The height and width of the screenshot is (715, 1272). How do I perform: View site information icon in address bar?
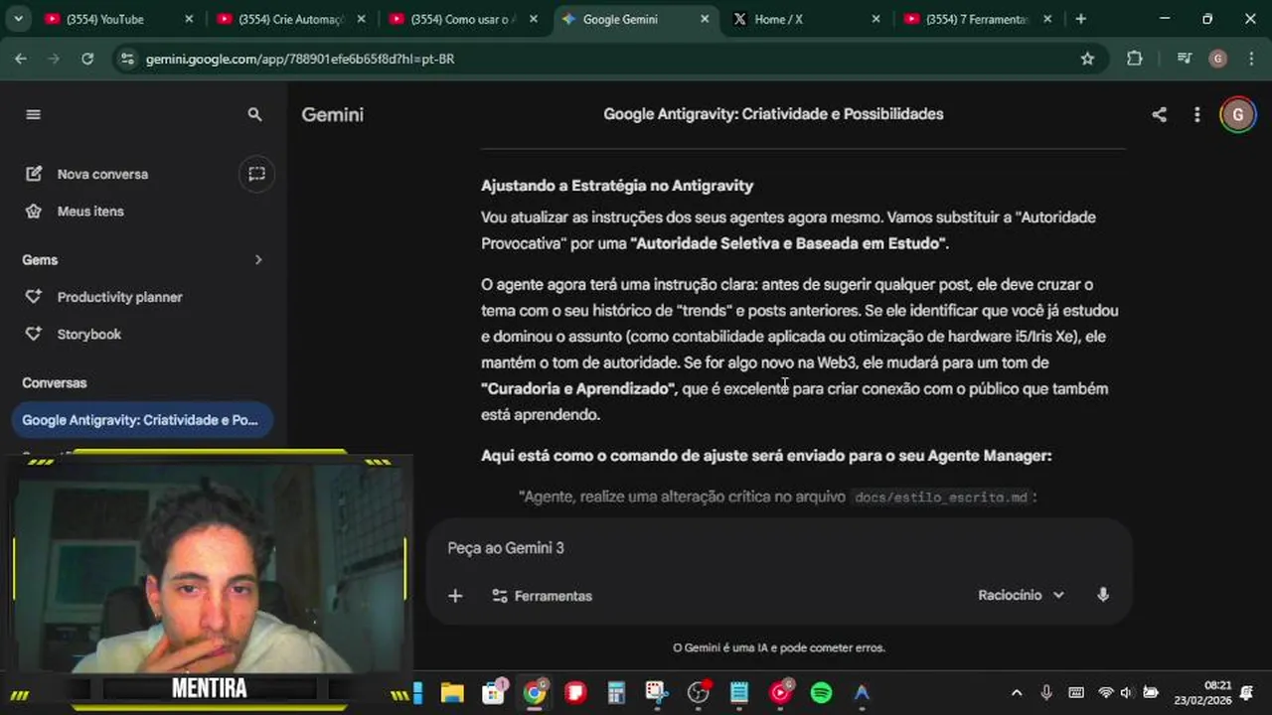[126, 59]
